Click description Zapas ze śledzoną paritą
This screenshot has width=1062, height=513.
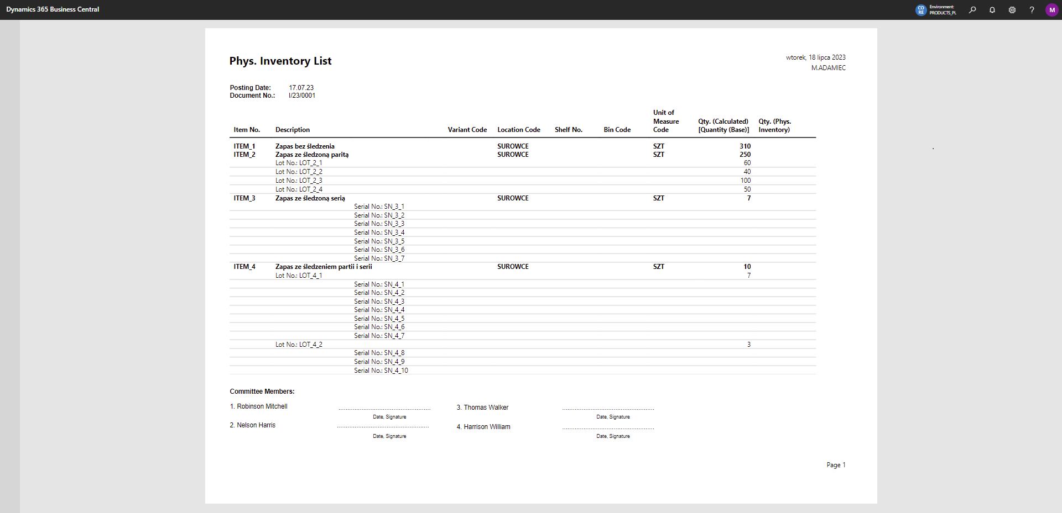coord(312,155)
